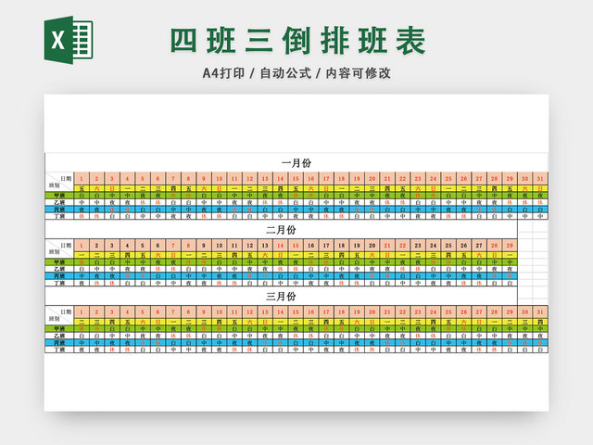Click the 日期/班别 diagonal header cell of 二月份

click(x=59, y=248)
